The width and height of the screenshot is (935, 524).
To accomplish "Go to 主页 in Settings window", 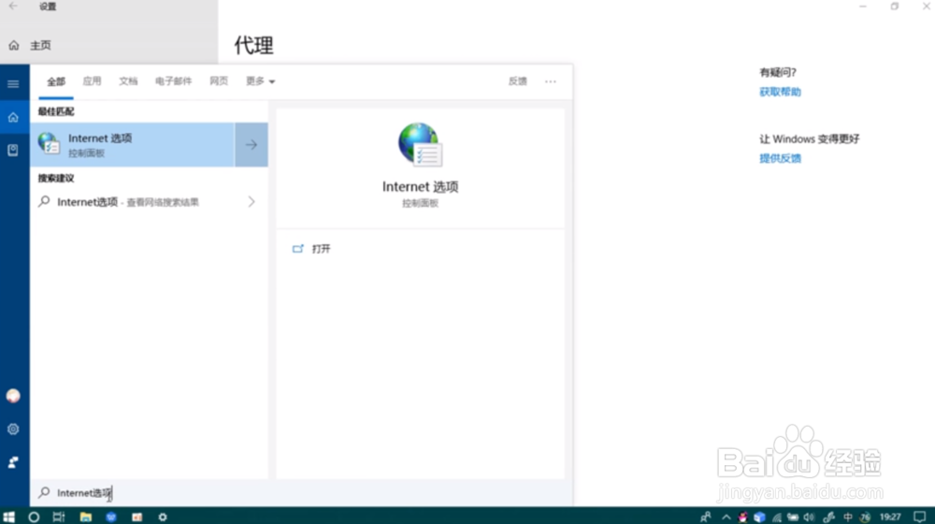I will (x=40, y=45).
